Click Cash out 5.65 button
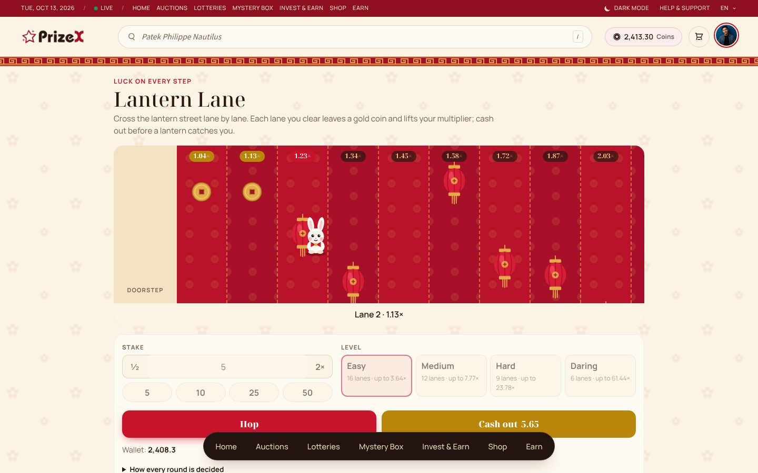758x473 pixels. pos(508,424)
